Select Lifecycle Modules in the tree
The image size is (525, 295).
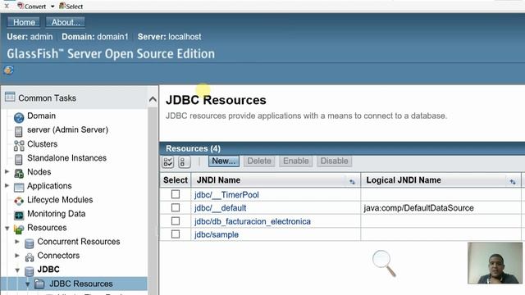(60, 200)
